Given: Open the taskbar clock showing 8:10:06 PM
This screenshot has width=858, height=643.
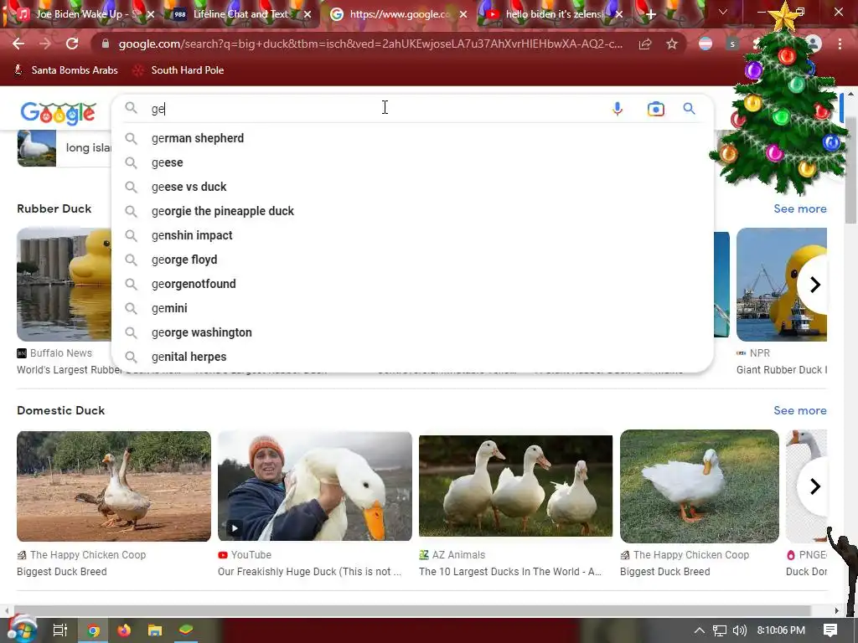Looking at the screenshot, I should (781, 630).
